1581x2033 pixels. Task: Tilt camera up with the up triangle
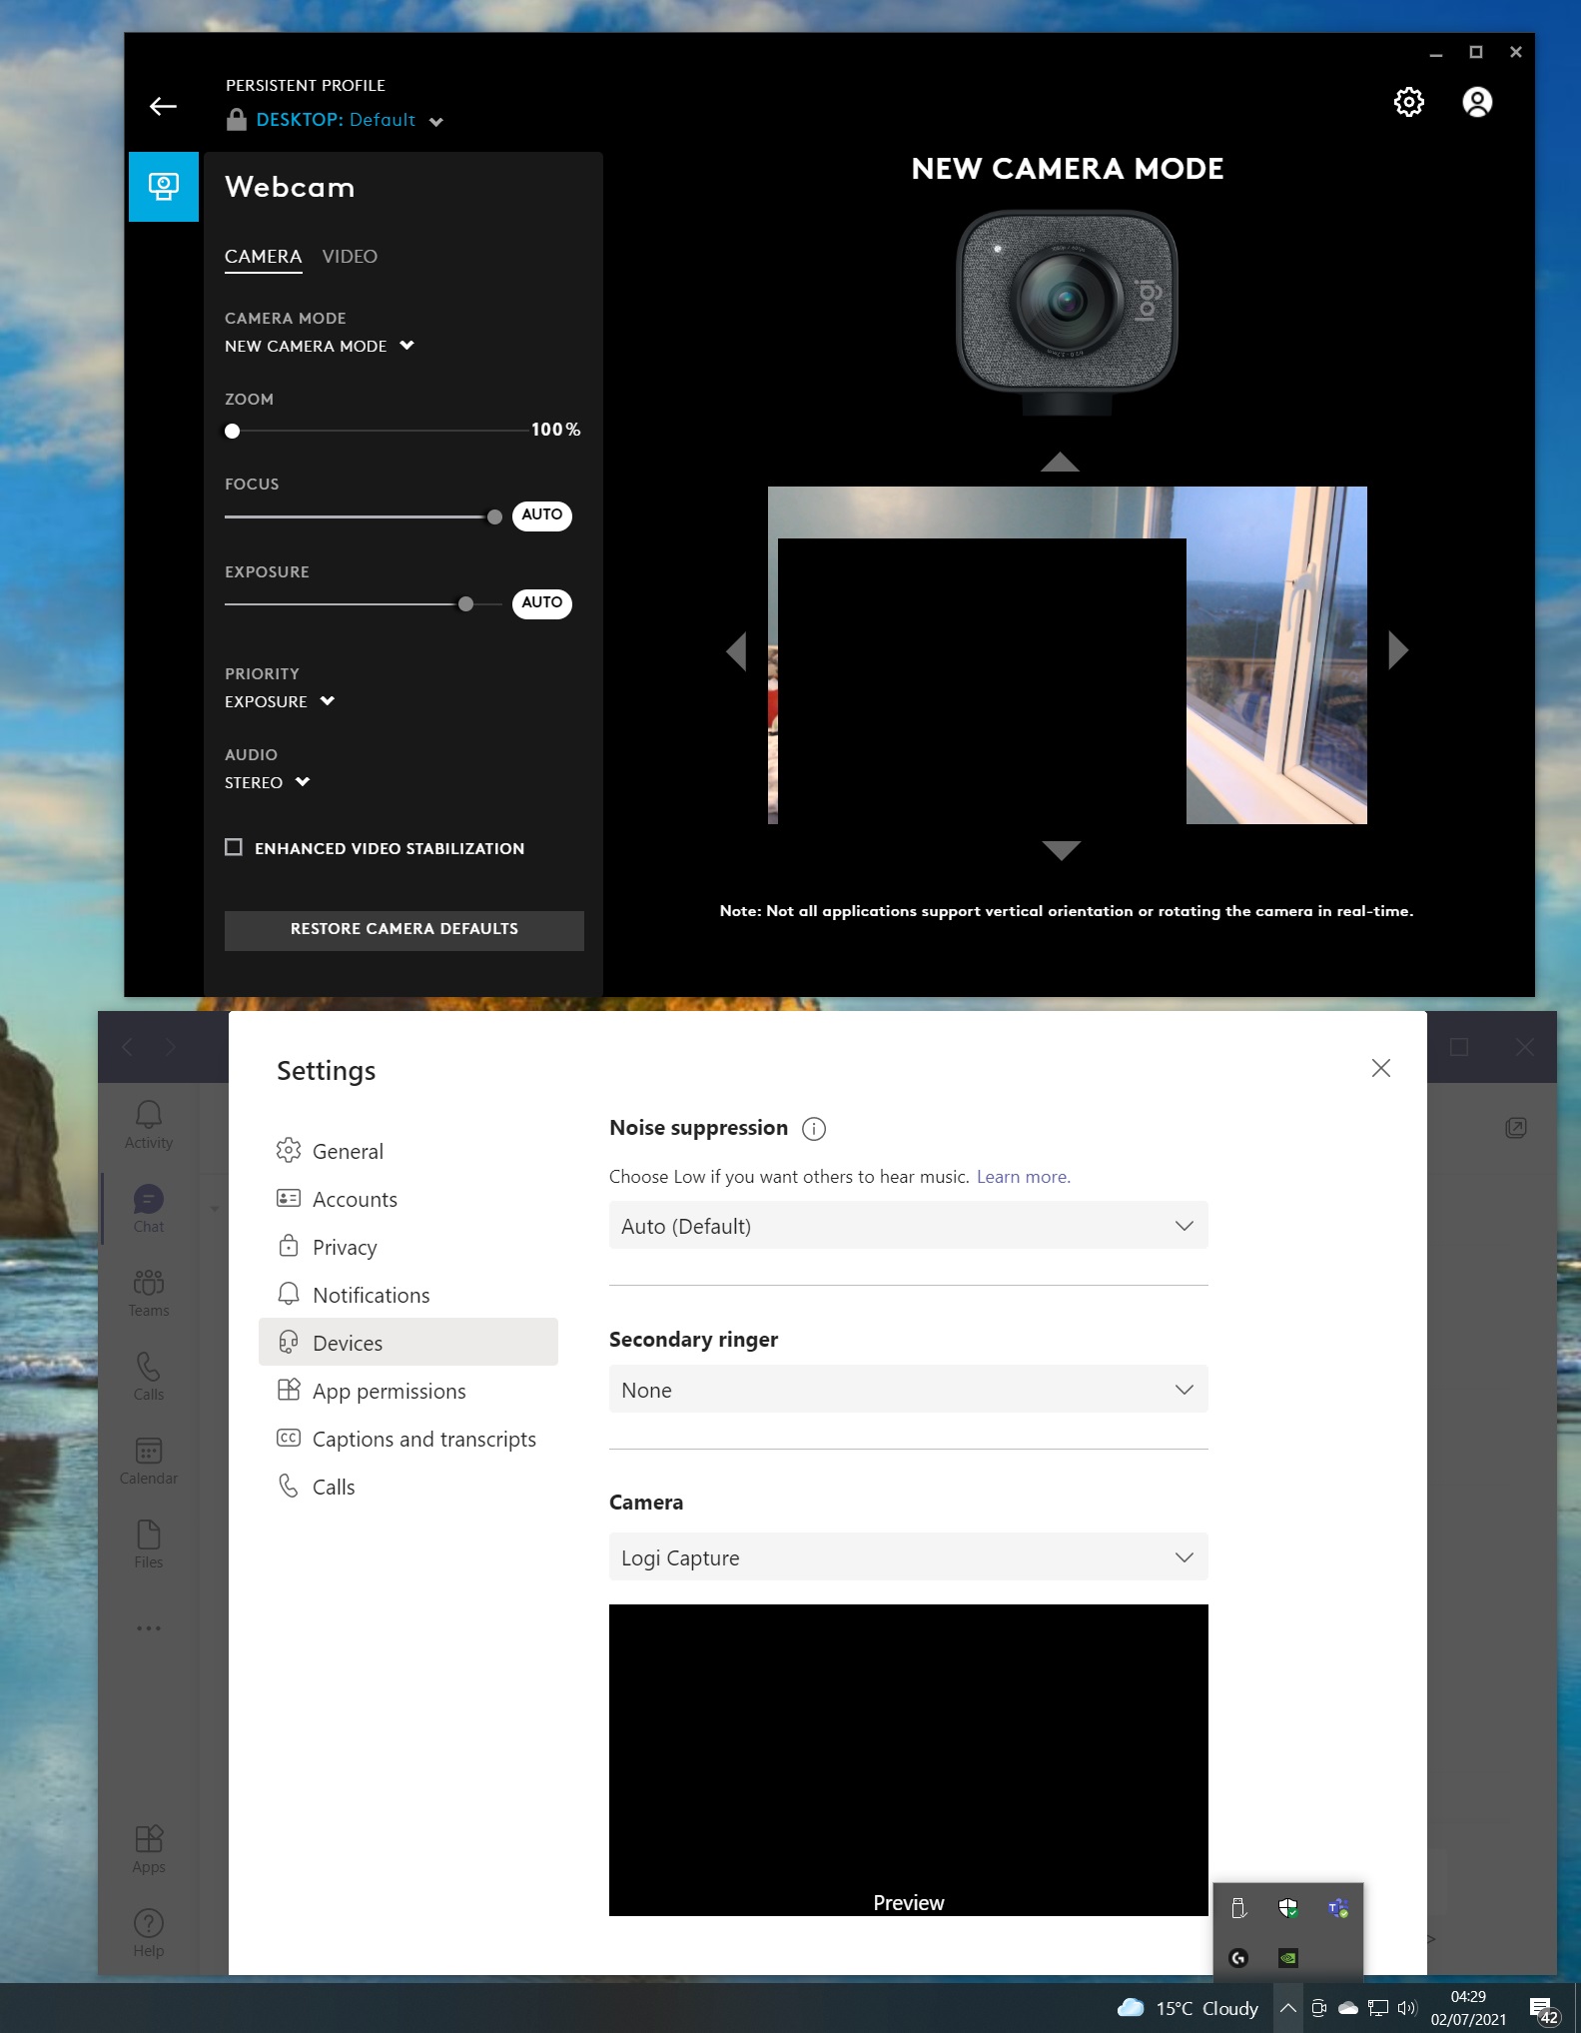1060,462
